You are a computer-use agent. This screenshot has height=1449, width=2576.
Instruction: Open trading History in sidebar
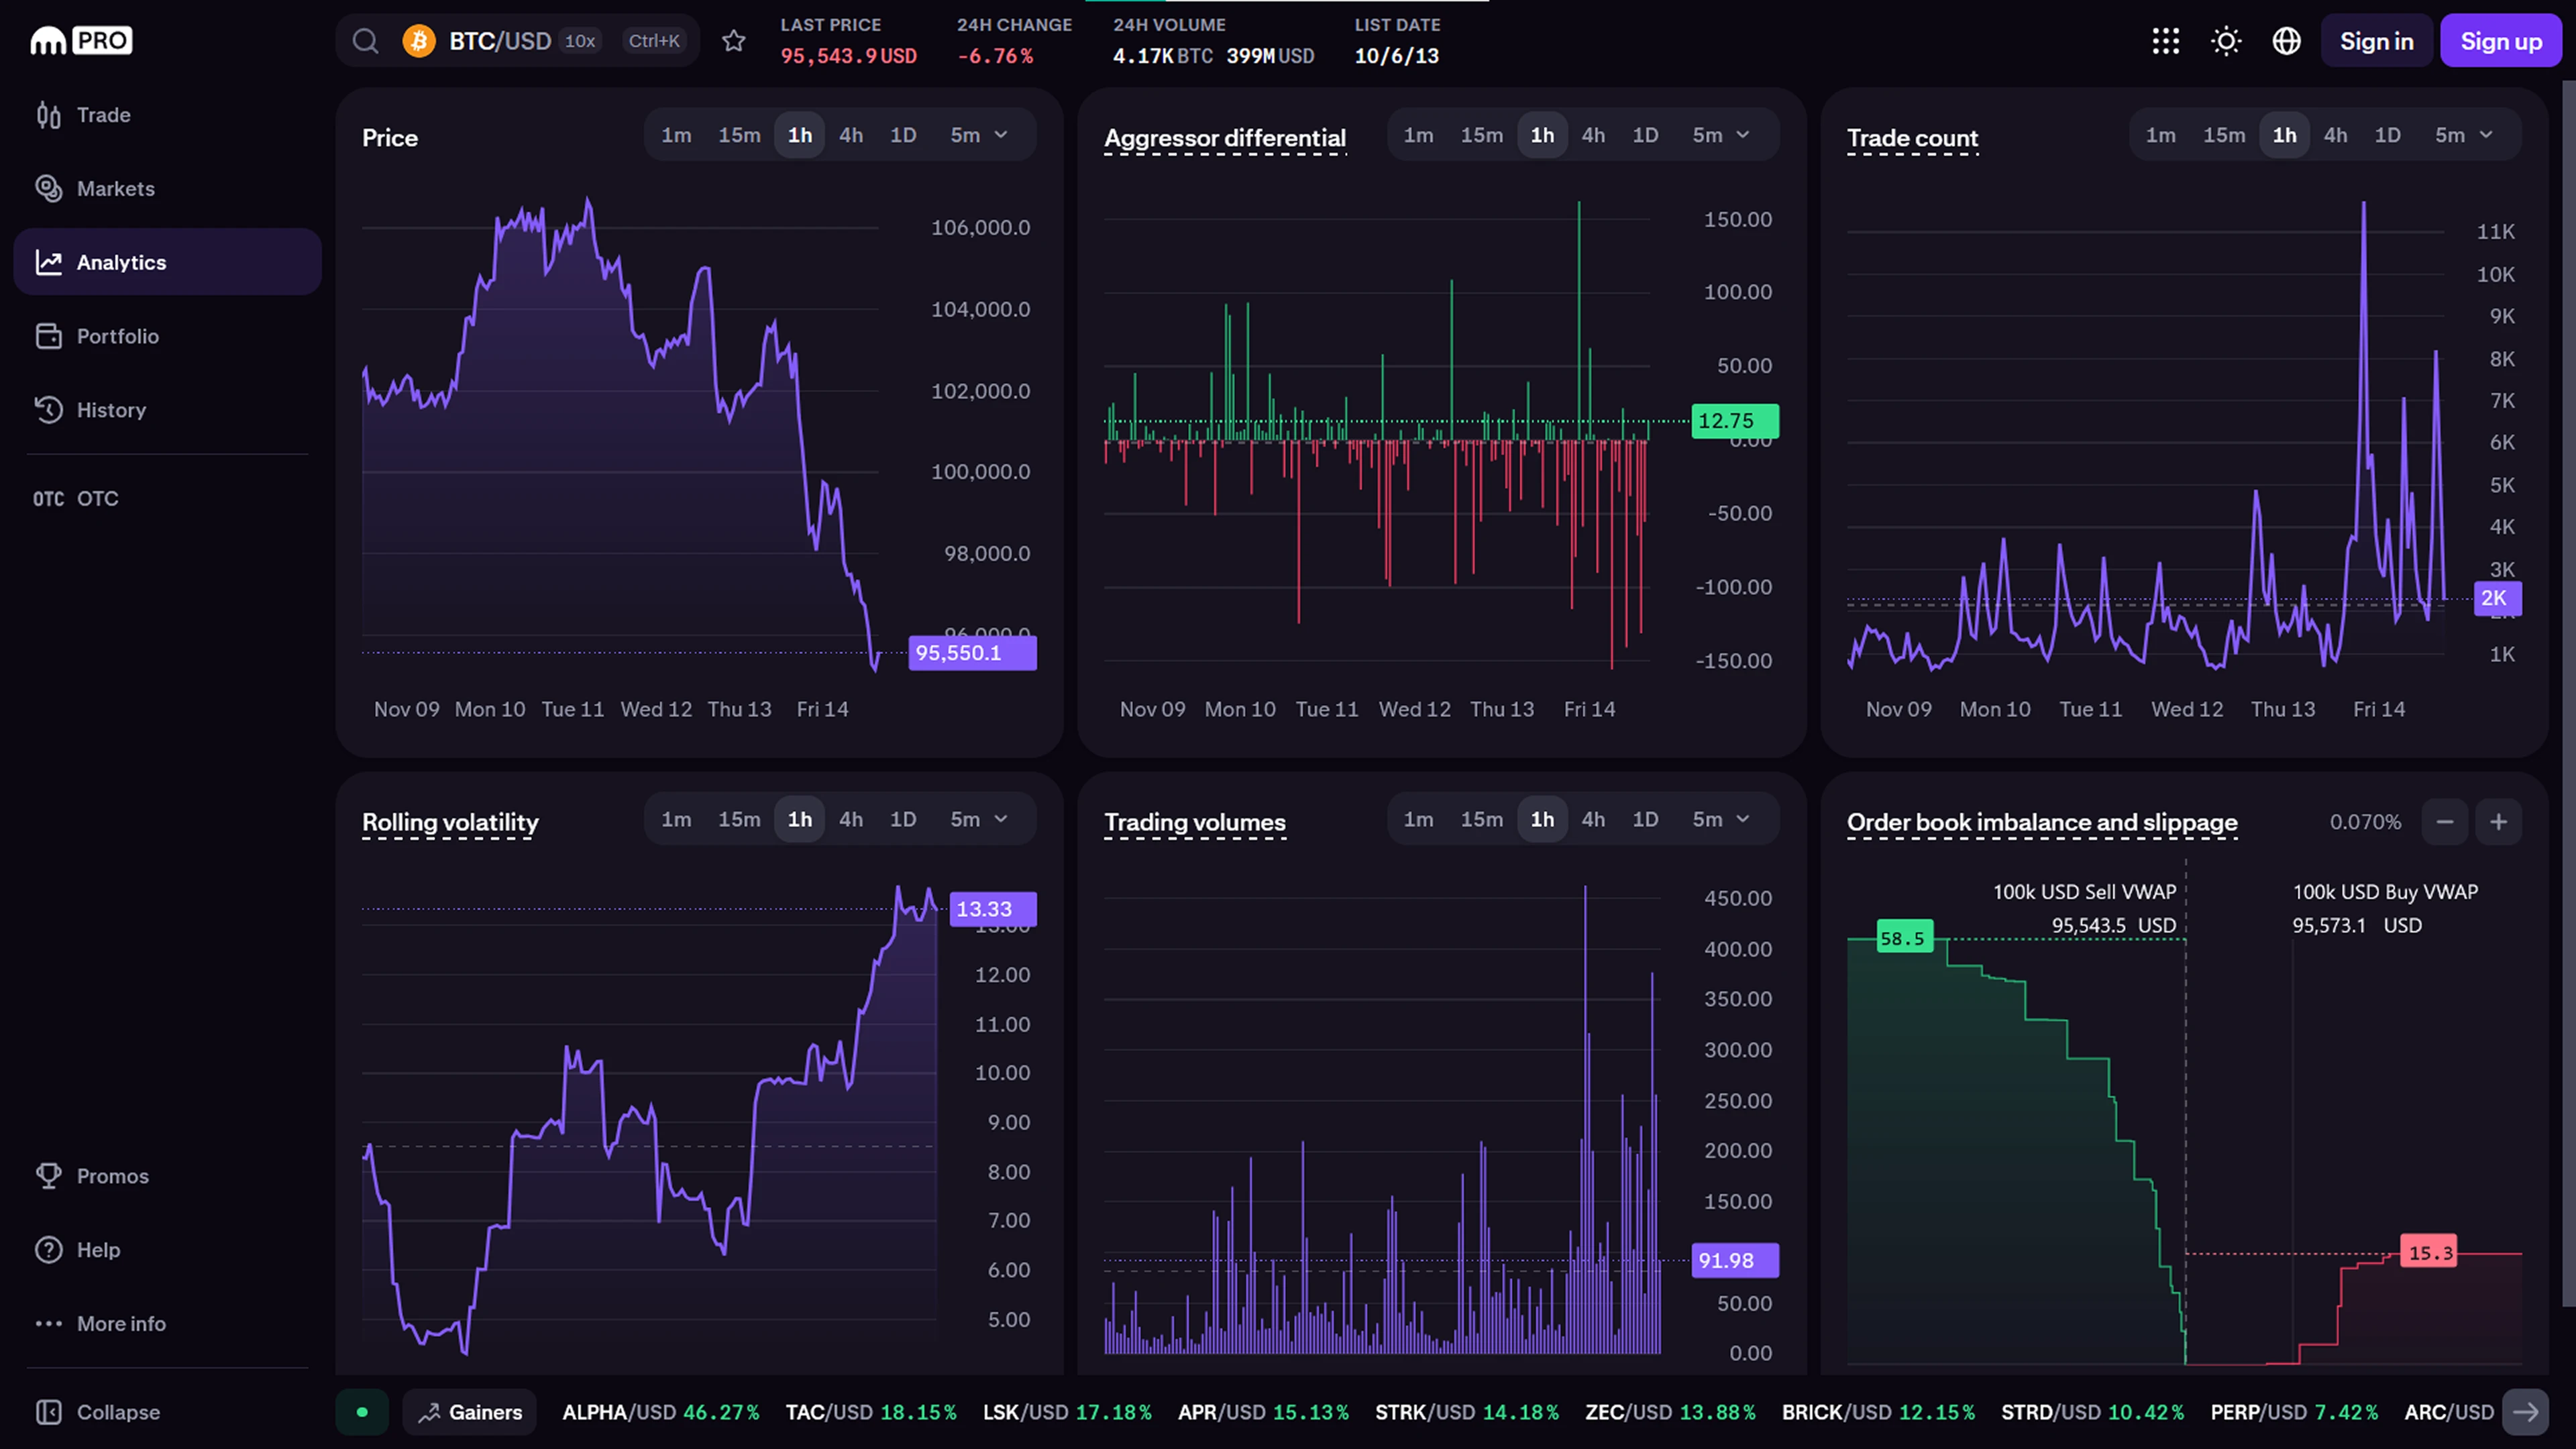click(111, 410)
